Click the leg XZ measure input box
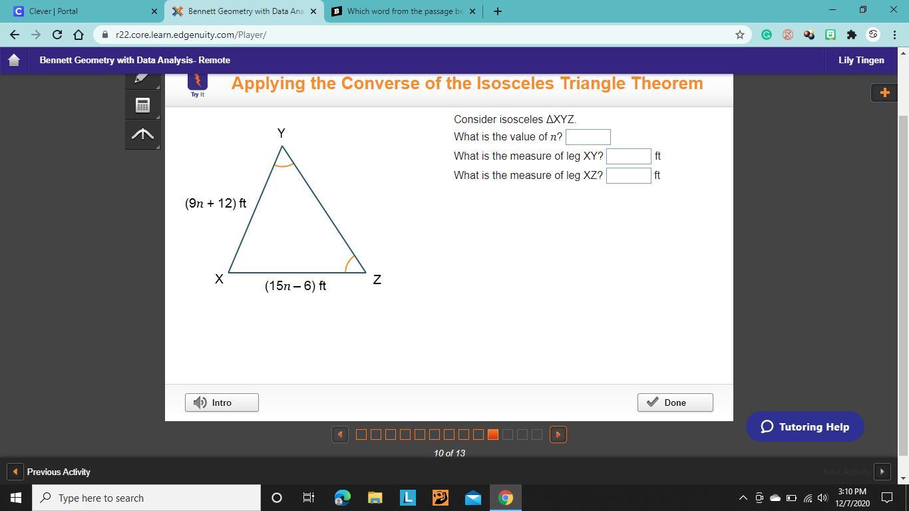The height and width of the screenshot is (511, 909). (629, 176)
